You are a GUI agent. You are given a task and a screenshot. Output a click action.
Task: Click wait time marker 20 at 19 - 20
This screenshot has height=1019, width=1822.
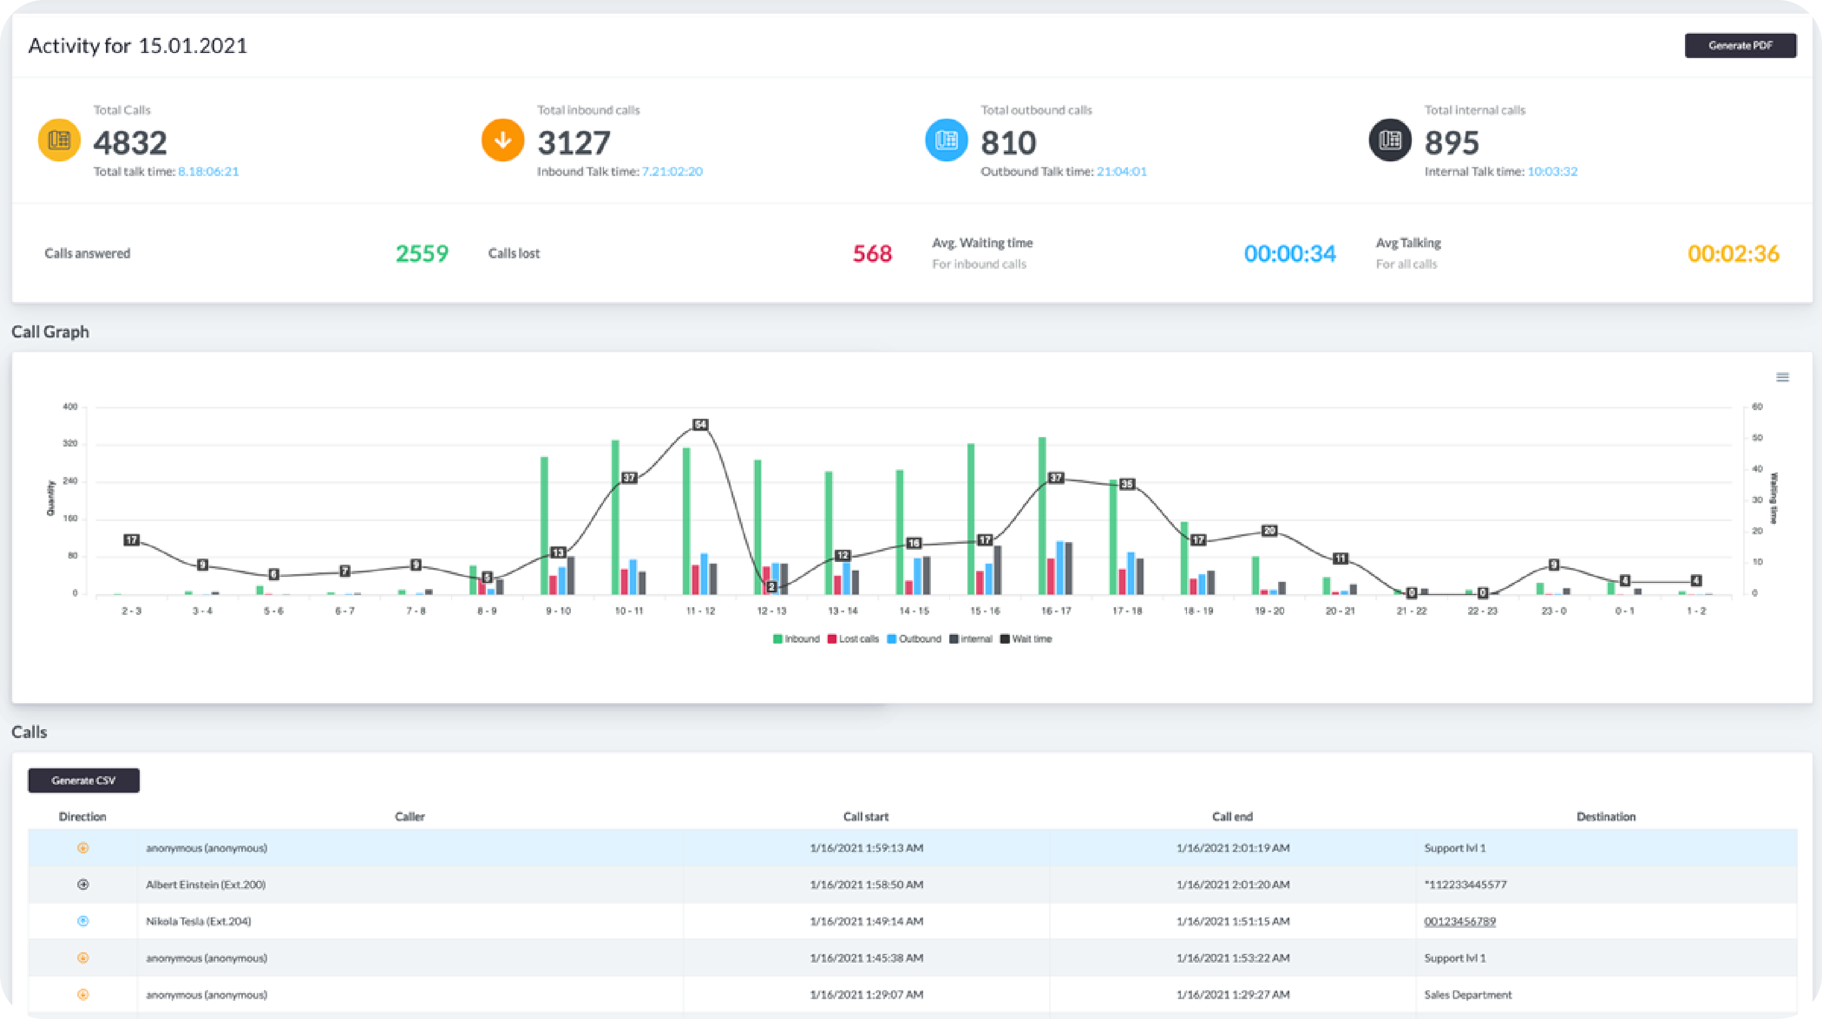[x=1269, y=530]
